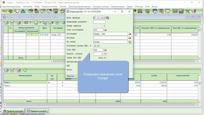This screenshot has height=115, width=204.
Task: Click Поставщик field containing Альфа, ООО
Action: [x=111, y=34]
